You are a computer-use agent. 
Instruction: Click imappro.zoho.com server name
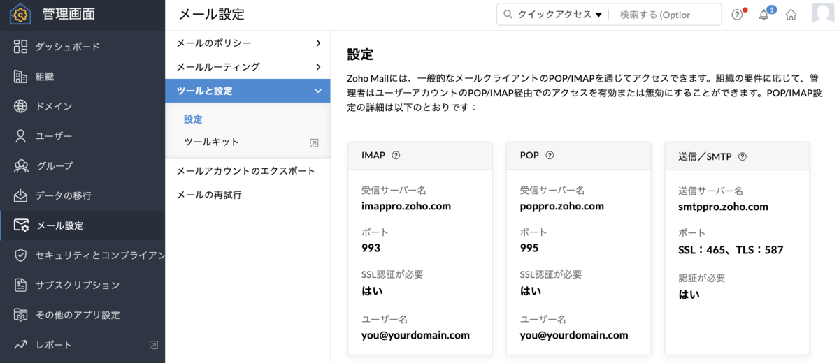[x=406, y=206]
